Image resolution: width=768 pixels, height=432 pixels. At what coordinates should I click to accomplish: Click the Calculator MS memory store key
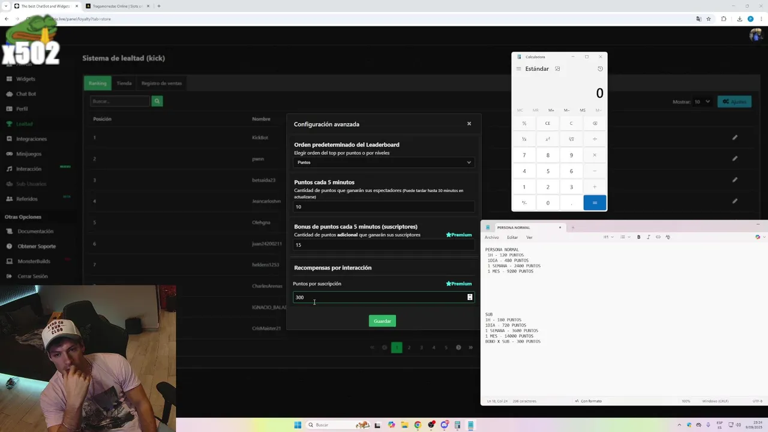tap(583, 110)
